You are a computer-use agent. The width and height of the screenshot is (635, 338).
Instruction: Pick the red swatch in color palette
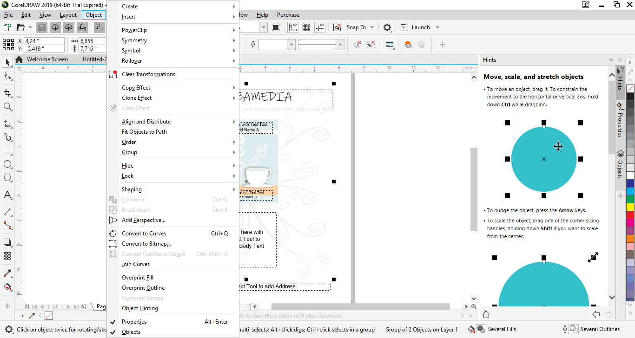(x=630, y=215)
